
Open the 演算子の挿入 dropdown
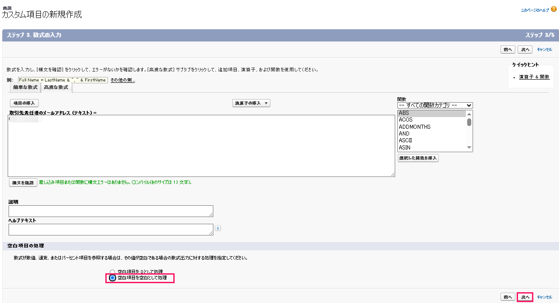pos(251,103)
